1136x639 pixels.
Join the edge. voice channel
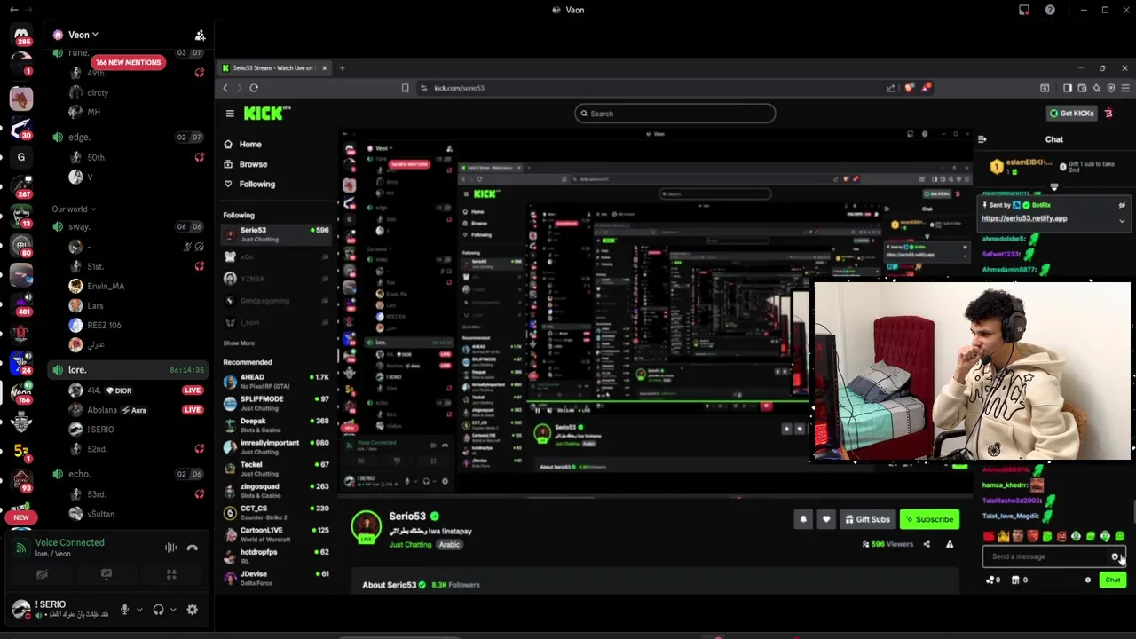(x=128, y=137)
